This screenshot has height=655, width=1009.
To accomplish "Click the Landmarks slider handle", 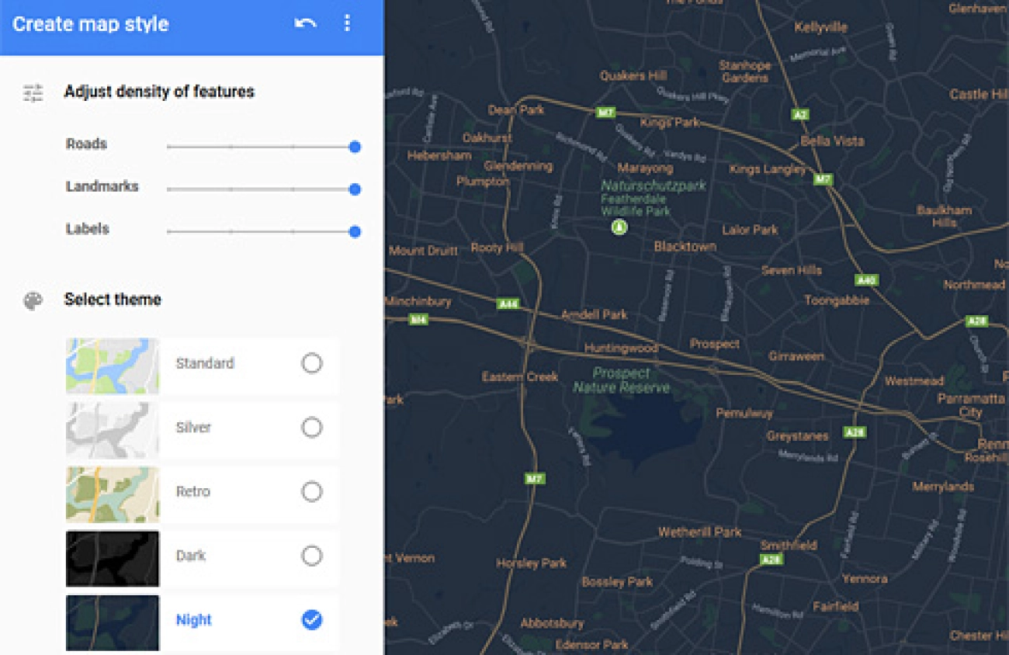I will click(x=354, y=189).
